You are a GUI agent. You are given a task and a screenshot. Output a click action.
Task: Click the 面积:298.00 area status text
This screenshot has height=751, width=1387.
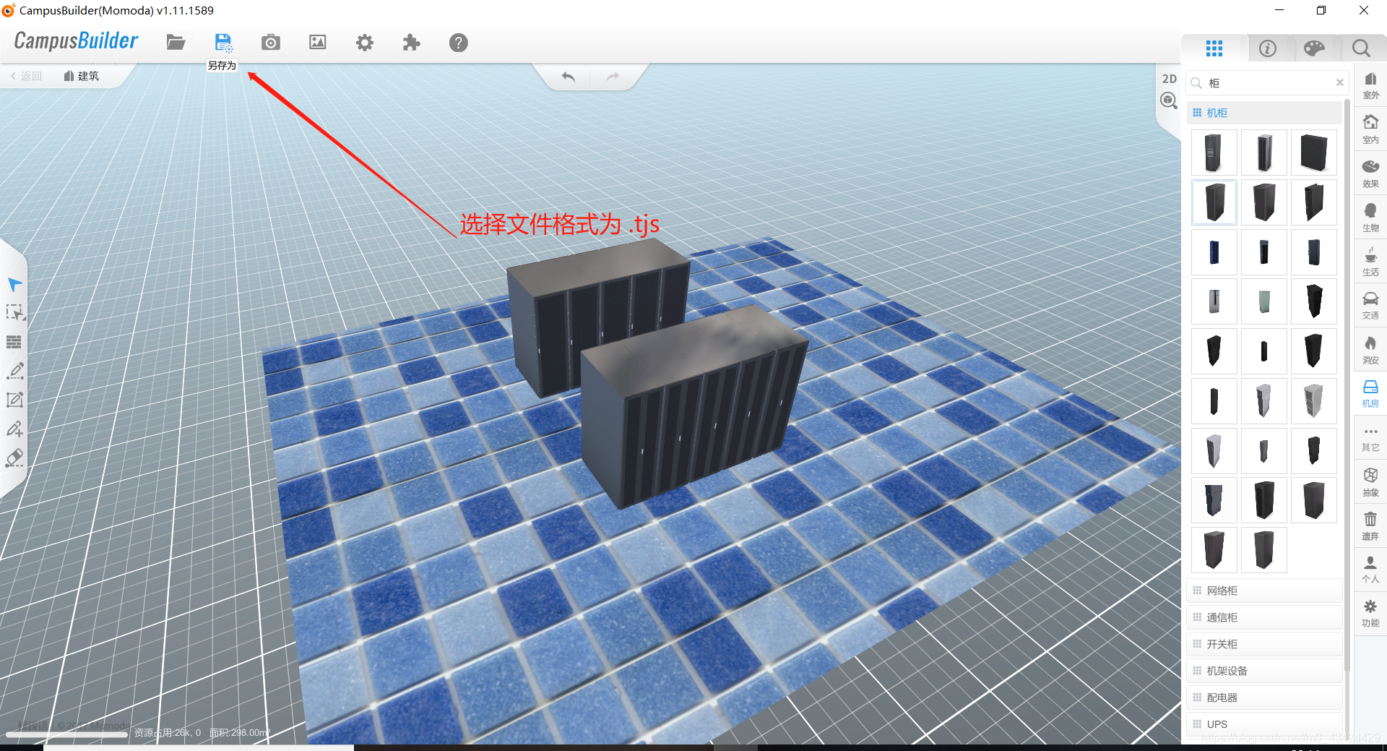point(239,733)
